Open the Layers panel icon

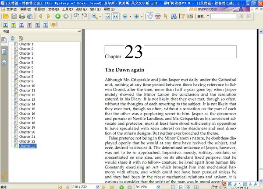tap(4, 63)
